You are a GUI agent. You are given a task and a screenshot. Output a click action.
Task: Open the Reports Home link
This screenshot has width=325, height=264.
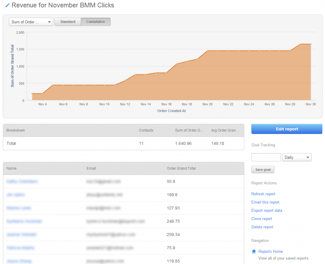click(270, 251)
